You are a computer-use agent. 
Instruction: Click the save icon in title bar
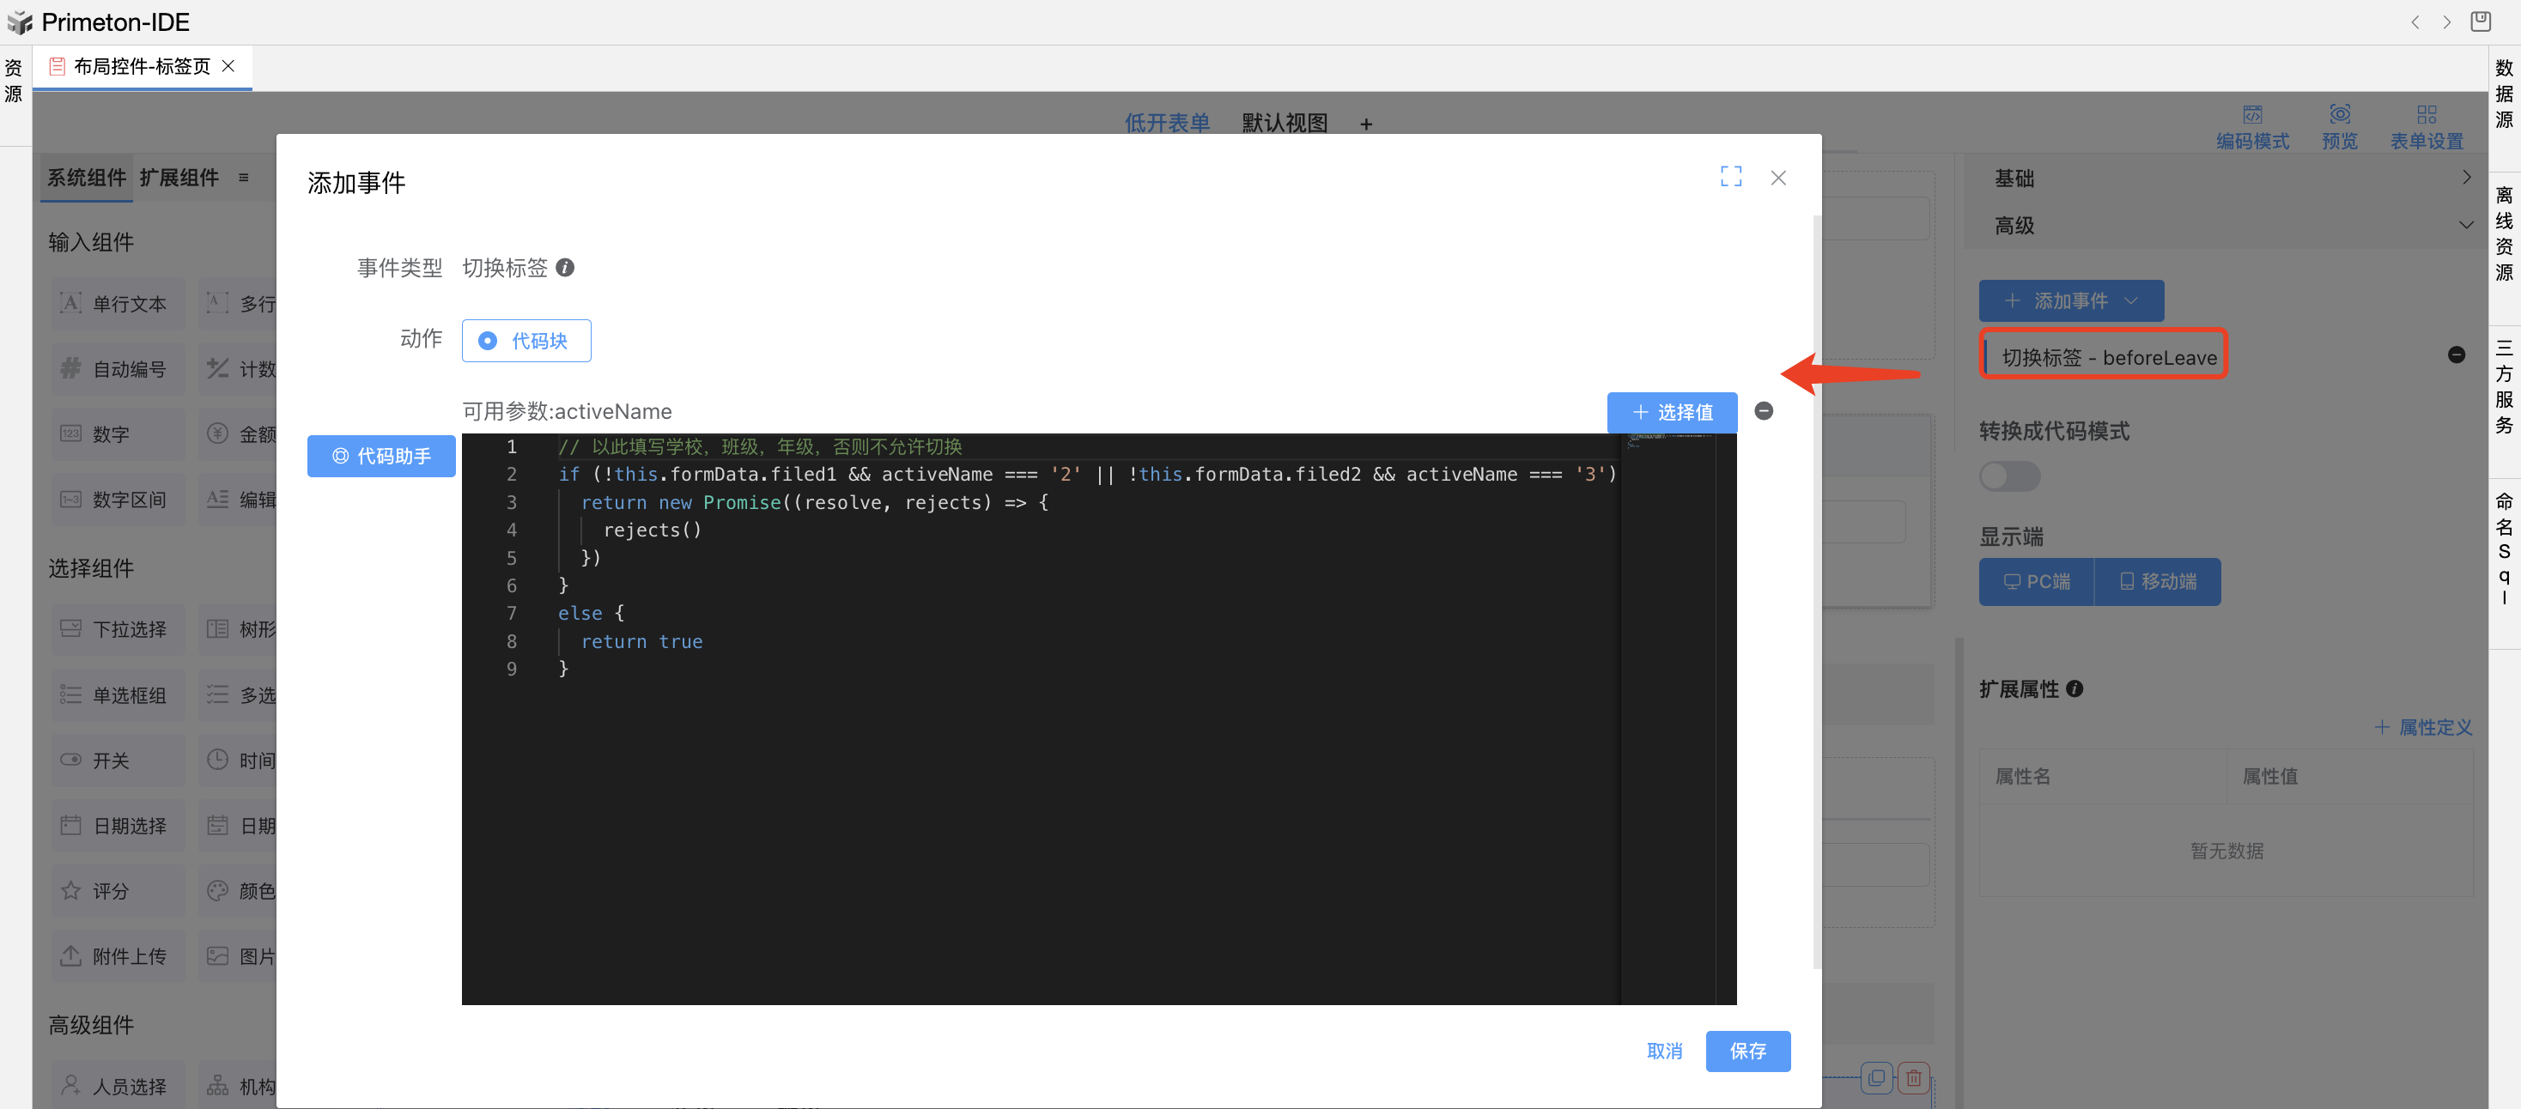(x=2480, y=21)
